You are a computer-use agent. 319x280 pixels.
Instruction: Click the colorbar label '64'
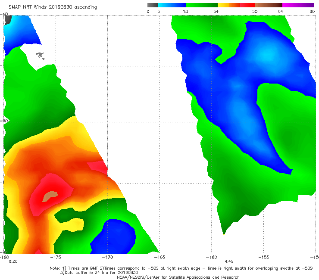[281, 12]
